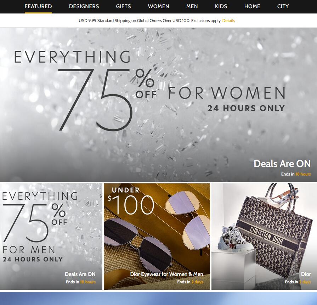
Task: Open the Under $100 Dior Eyewear tile
Action: [x=157, y=237]
